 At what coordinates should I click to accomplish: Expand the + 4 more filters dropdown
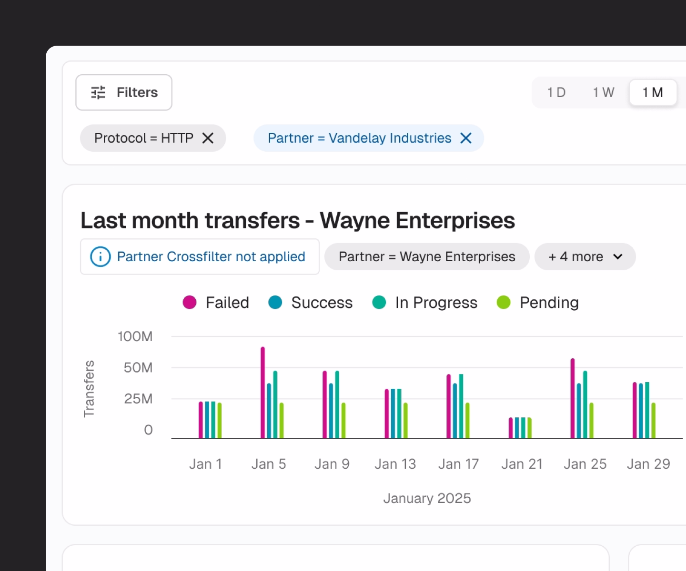pyautogui.click(x=585, y=256)
